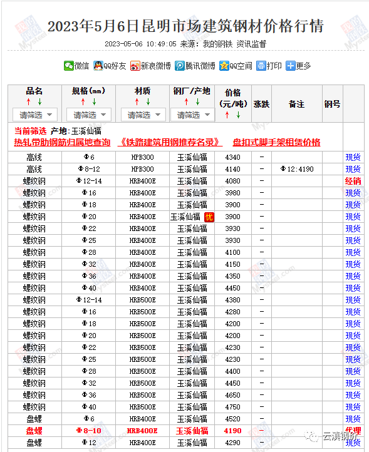Sort 品名 ascending with red arrow

(29, 102)
